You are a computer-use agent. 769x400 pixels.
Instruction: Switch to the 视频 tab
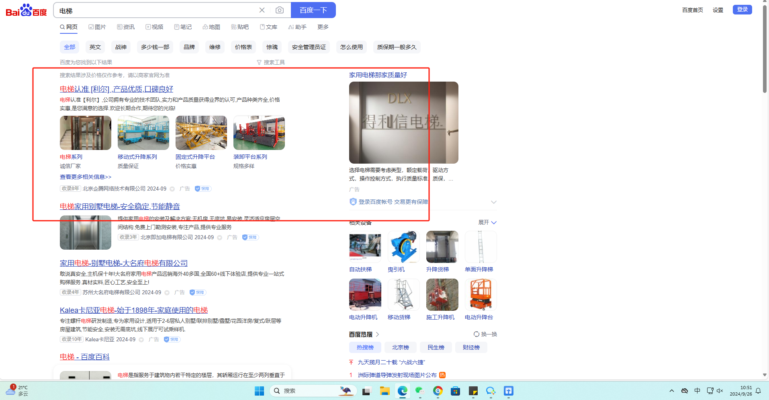pos(154,27)
